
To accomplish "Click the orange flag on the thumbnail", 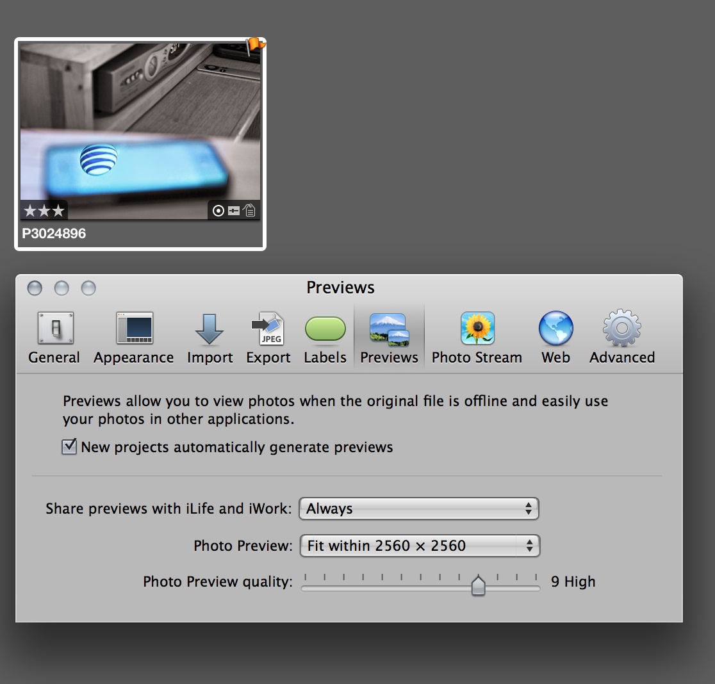I will click(x=255, y=45).
